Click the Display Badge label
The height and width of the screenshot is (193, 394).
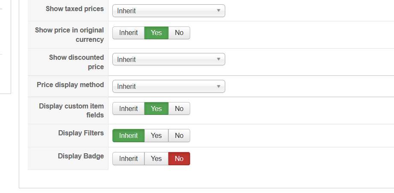coord(81,156)
